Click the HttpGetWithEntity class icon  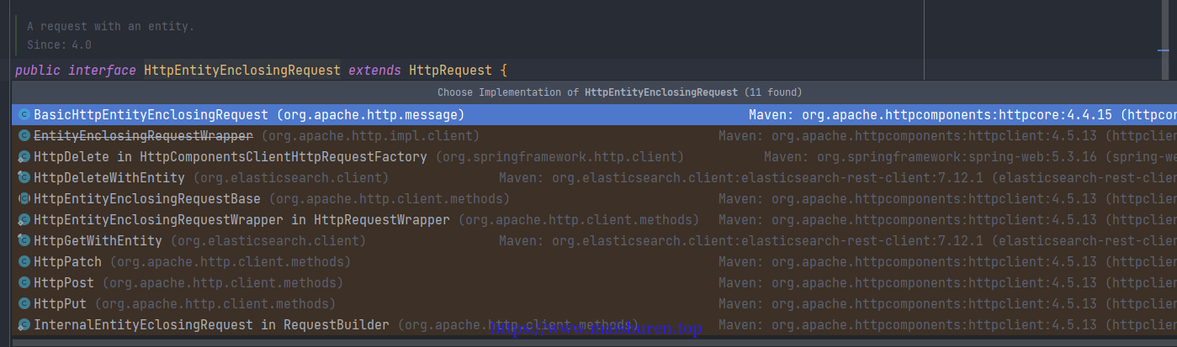tap(24, 240)
